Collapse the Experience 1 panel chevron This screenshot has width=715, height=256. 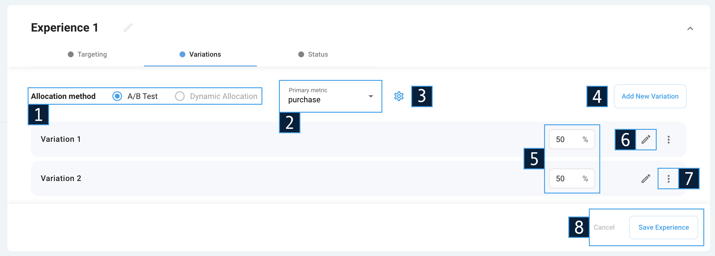690,28
